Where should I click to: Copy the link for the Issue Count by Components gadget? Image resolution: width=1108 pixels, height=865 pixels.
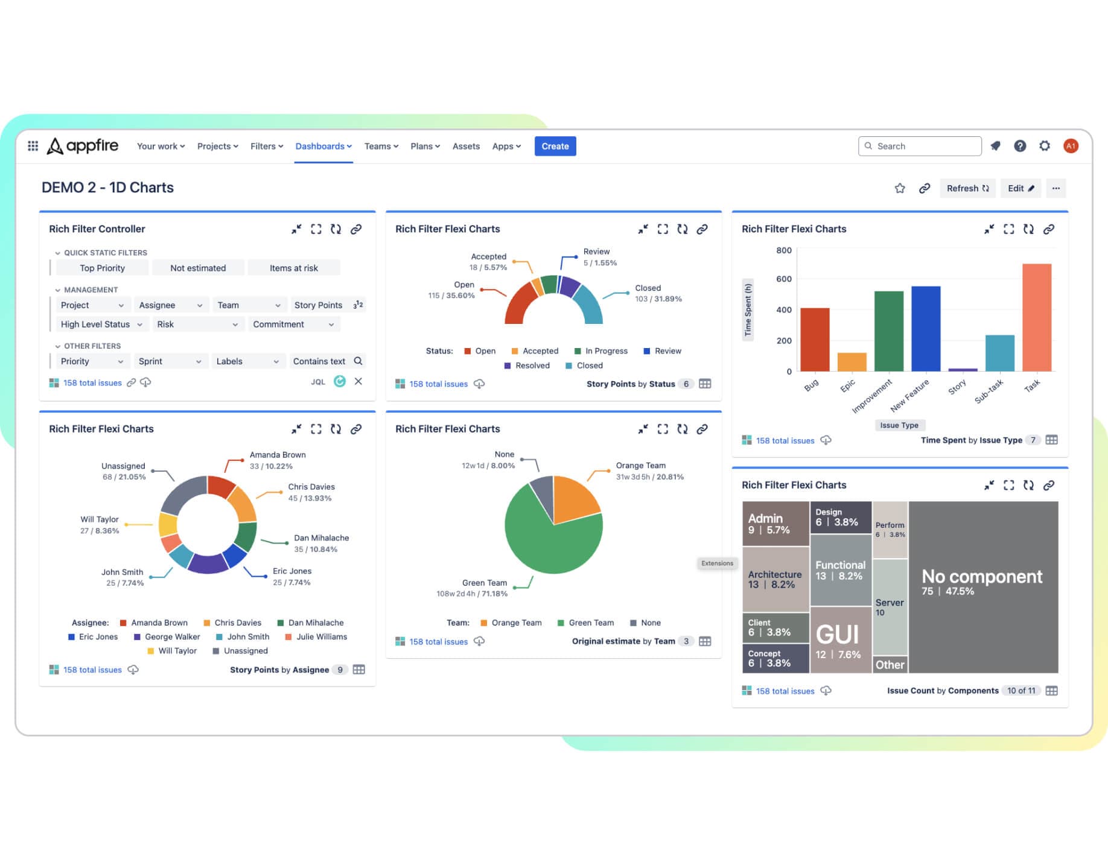coord(1049,484)
